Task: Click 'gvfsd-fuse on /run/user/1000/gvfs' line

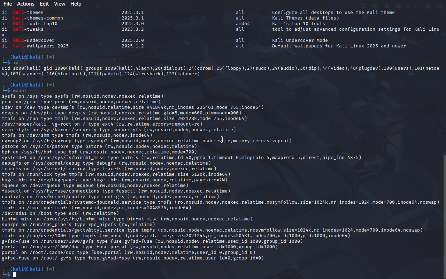Action: pyautogui.click(x=152, y=241)
